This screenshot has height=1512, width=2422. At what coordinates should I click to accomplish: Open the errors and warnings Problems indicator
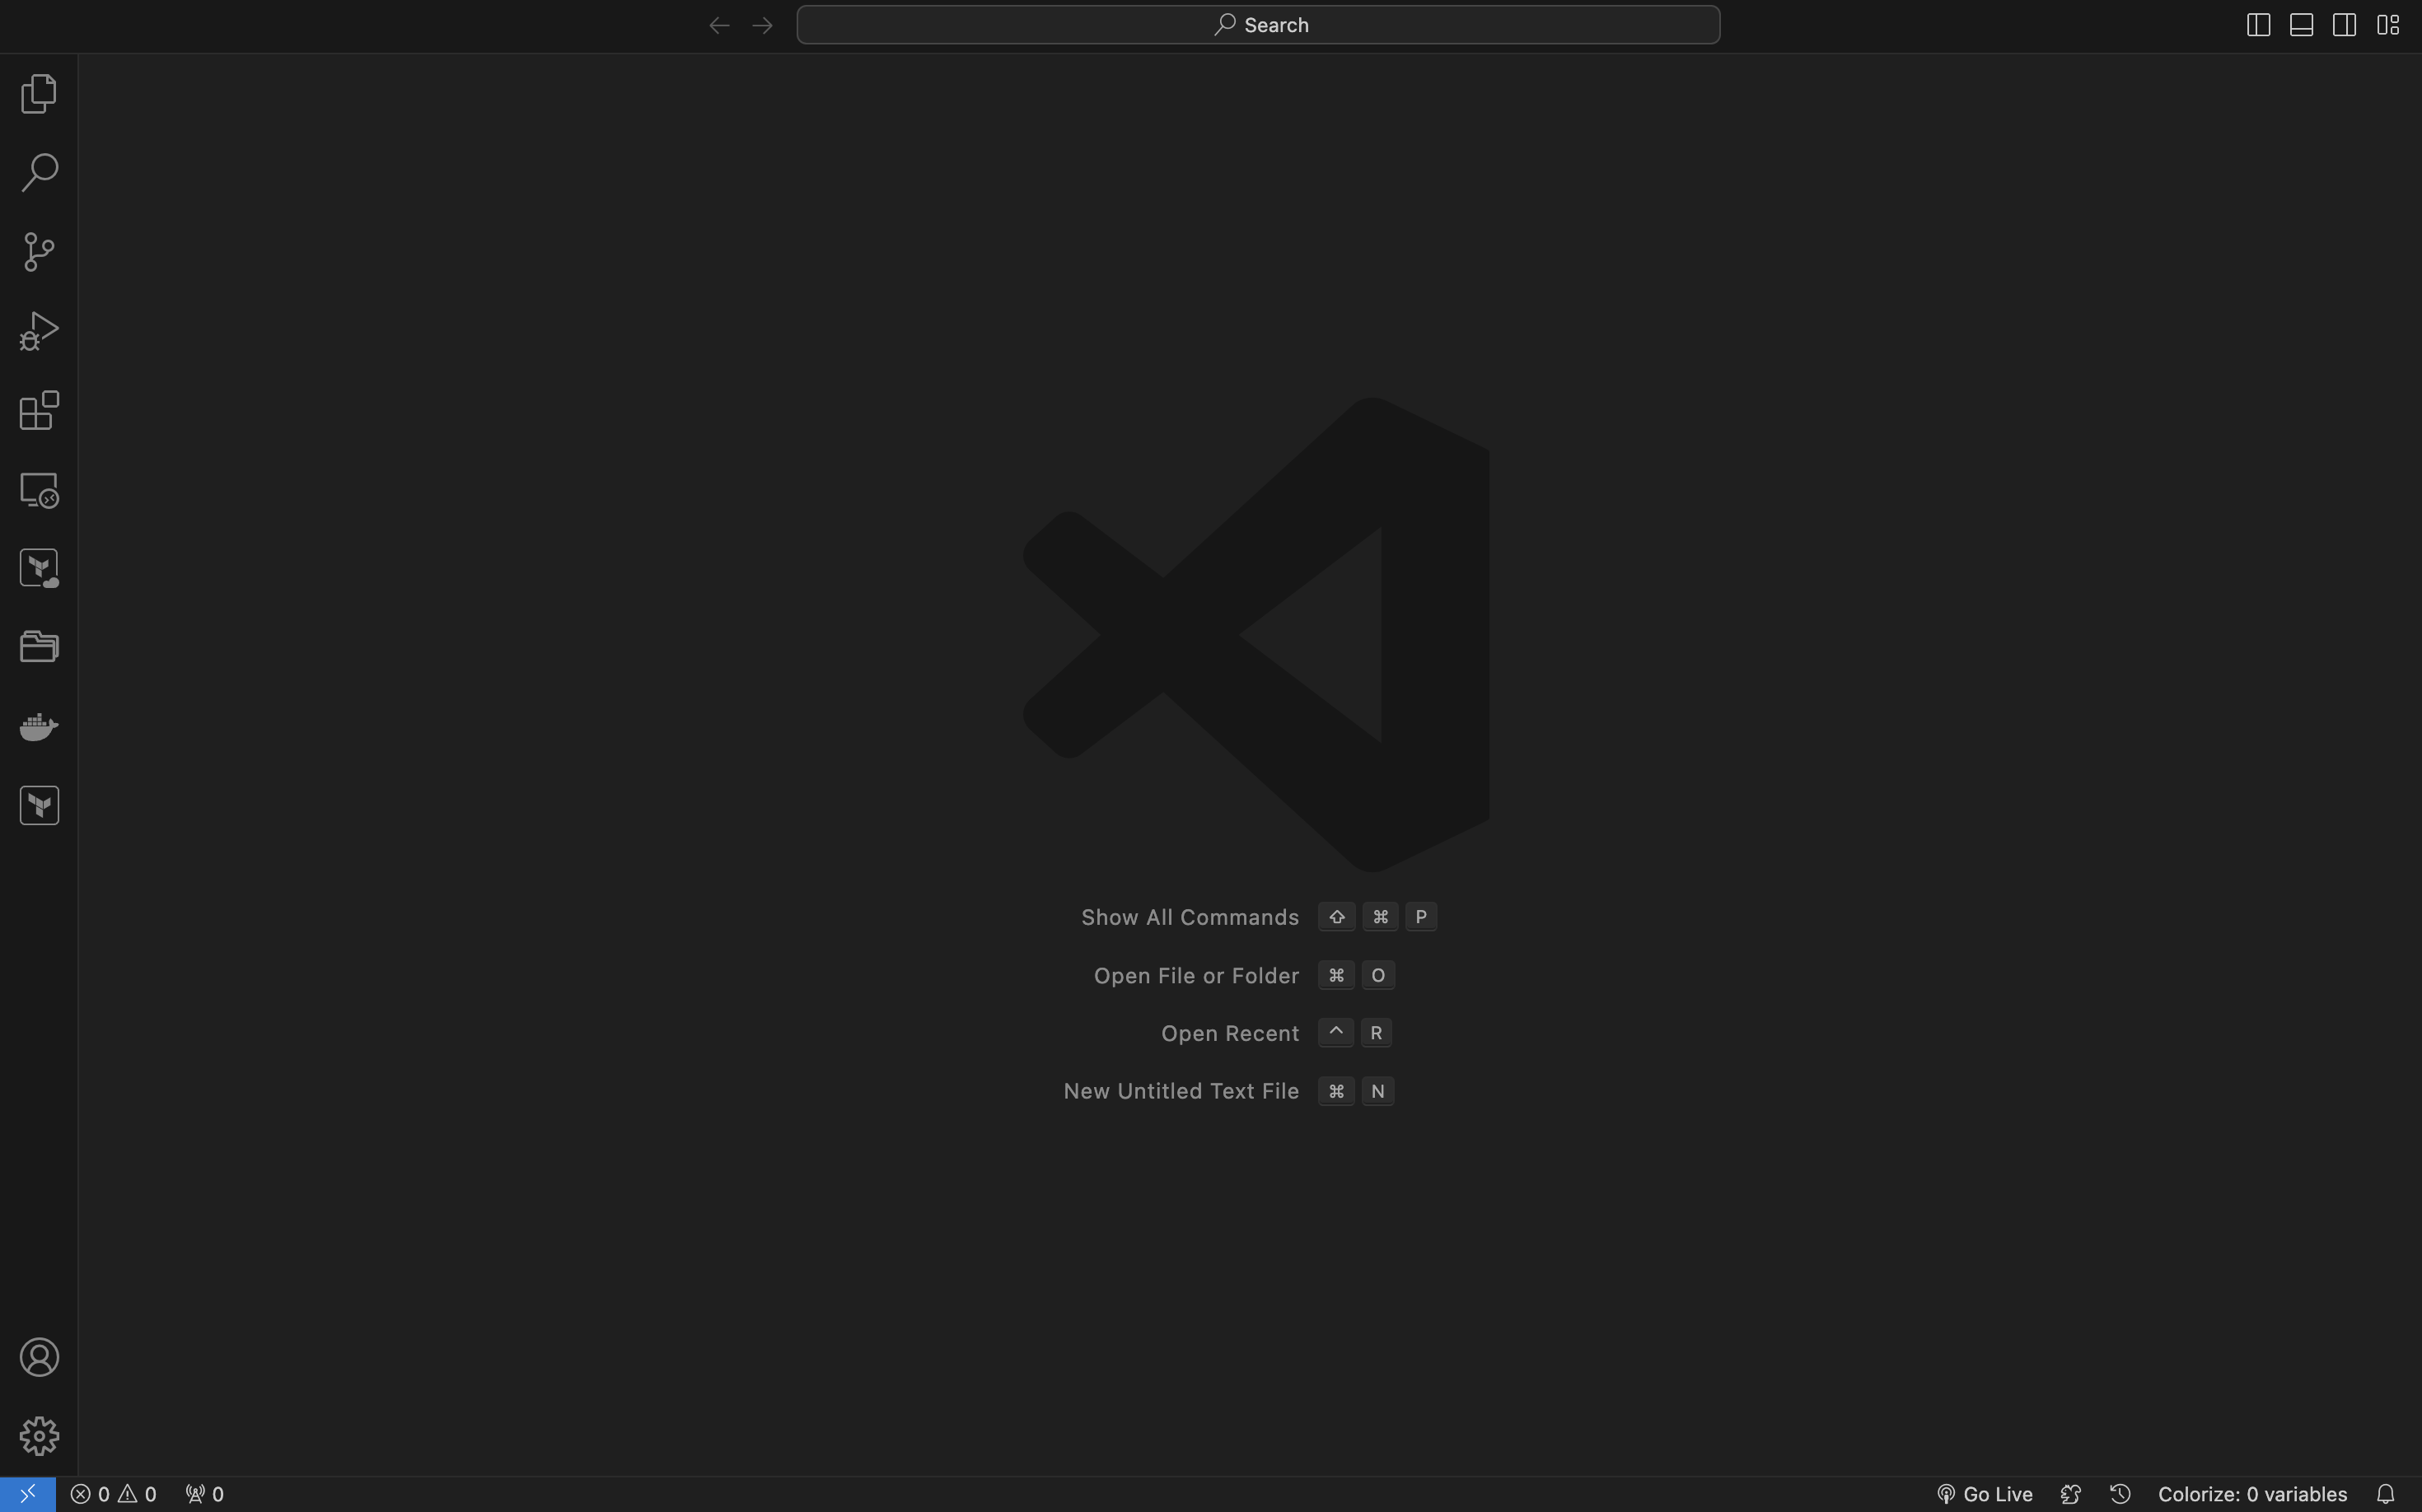tap(114, 1494)
